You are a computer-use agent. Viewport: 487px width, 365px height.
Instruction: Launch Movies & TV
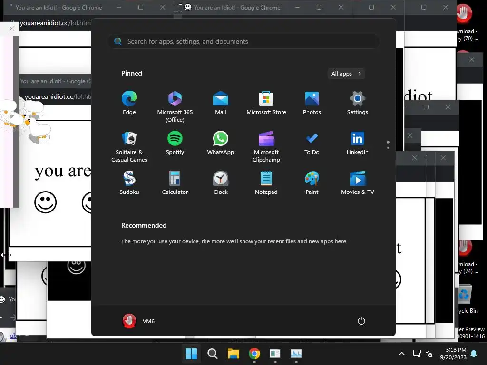(x=358, y=183)
